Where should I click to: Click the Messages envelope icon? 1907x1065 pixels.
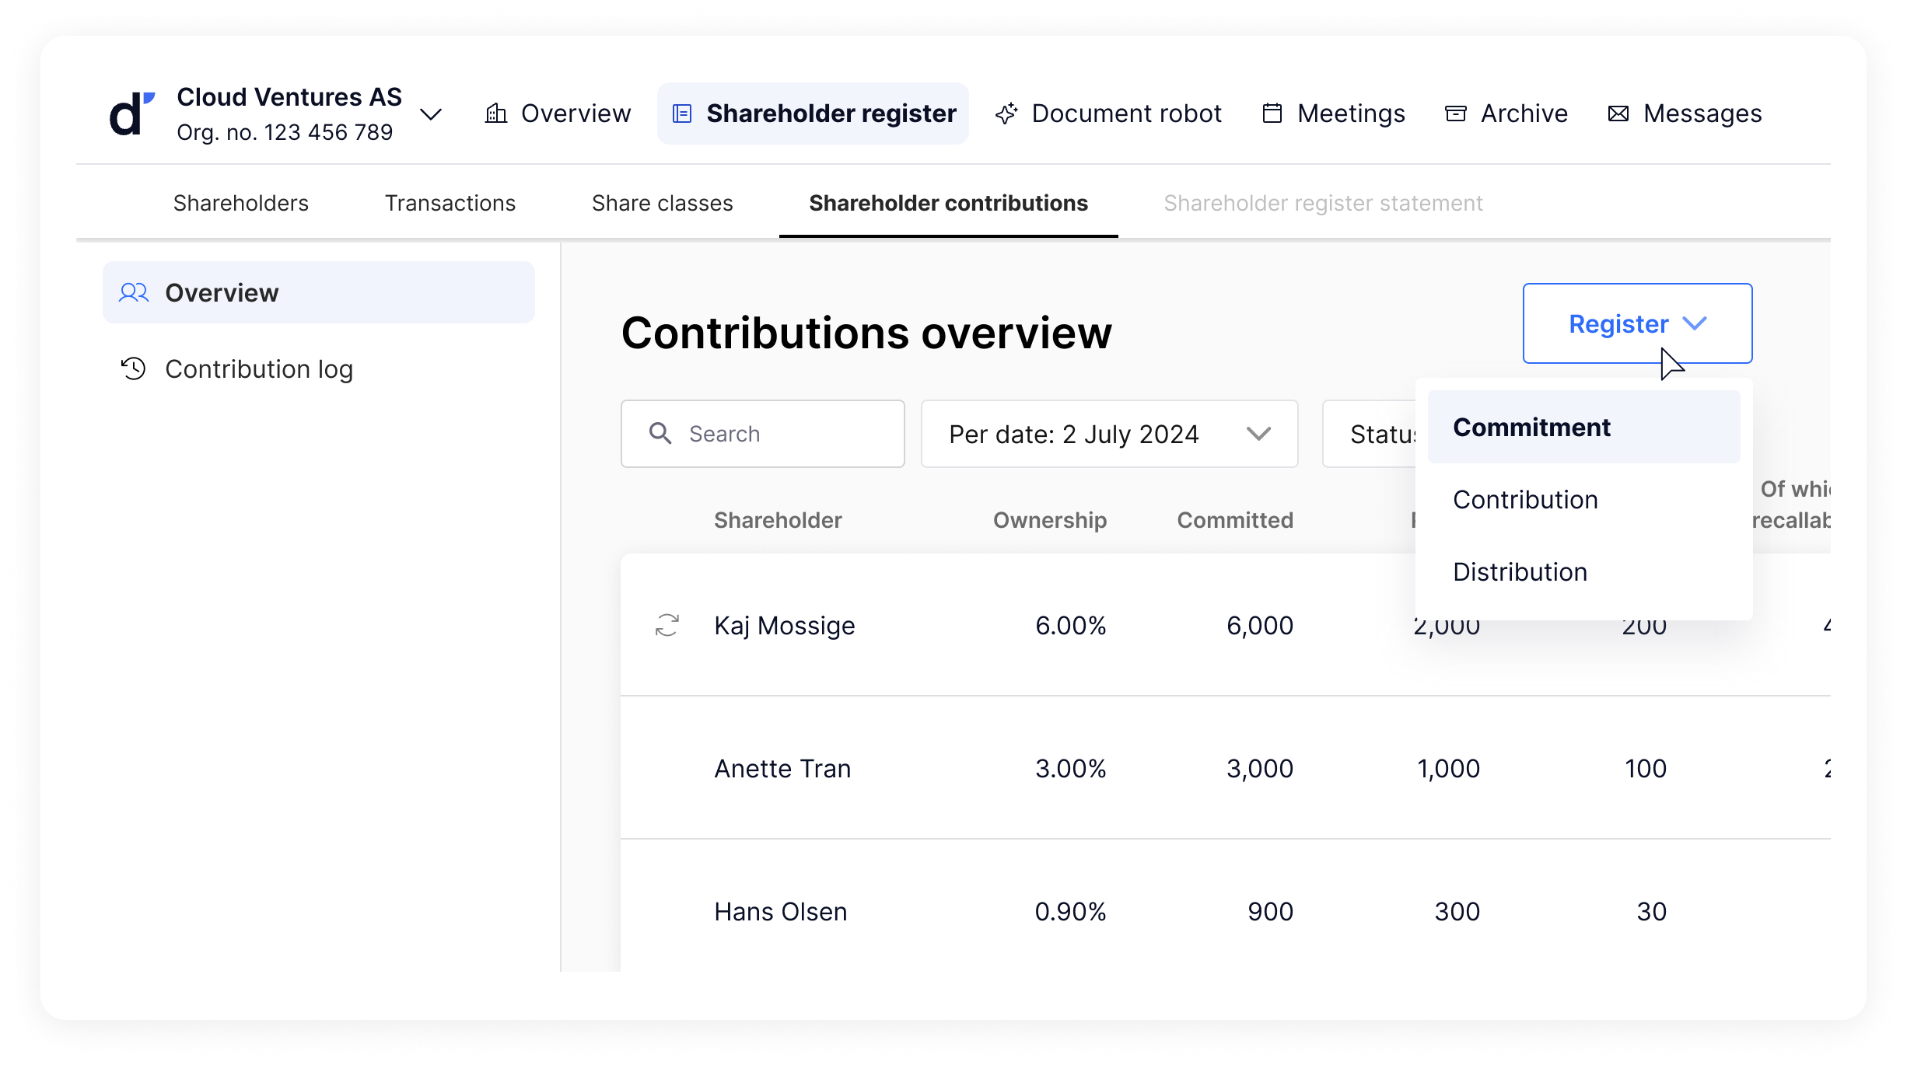(x=1618, y=113)
